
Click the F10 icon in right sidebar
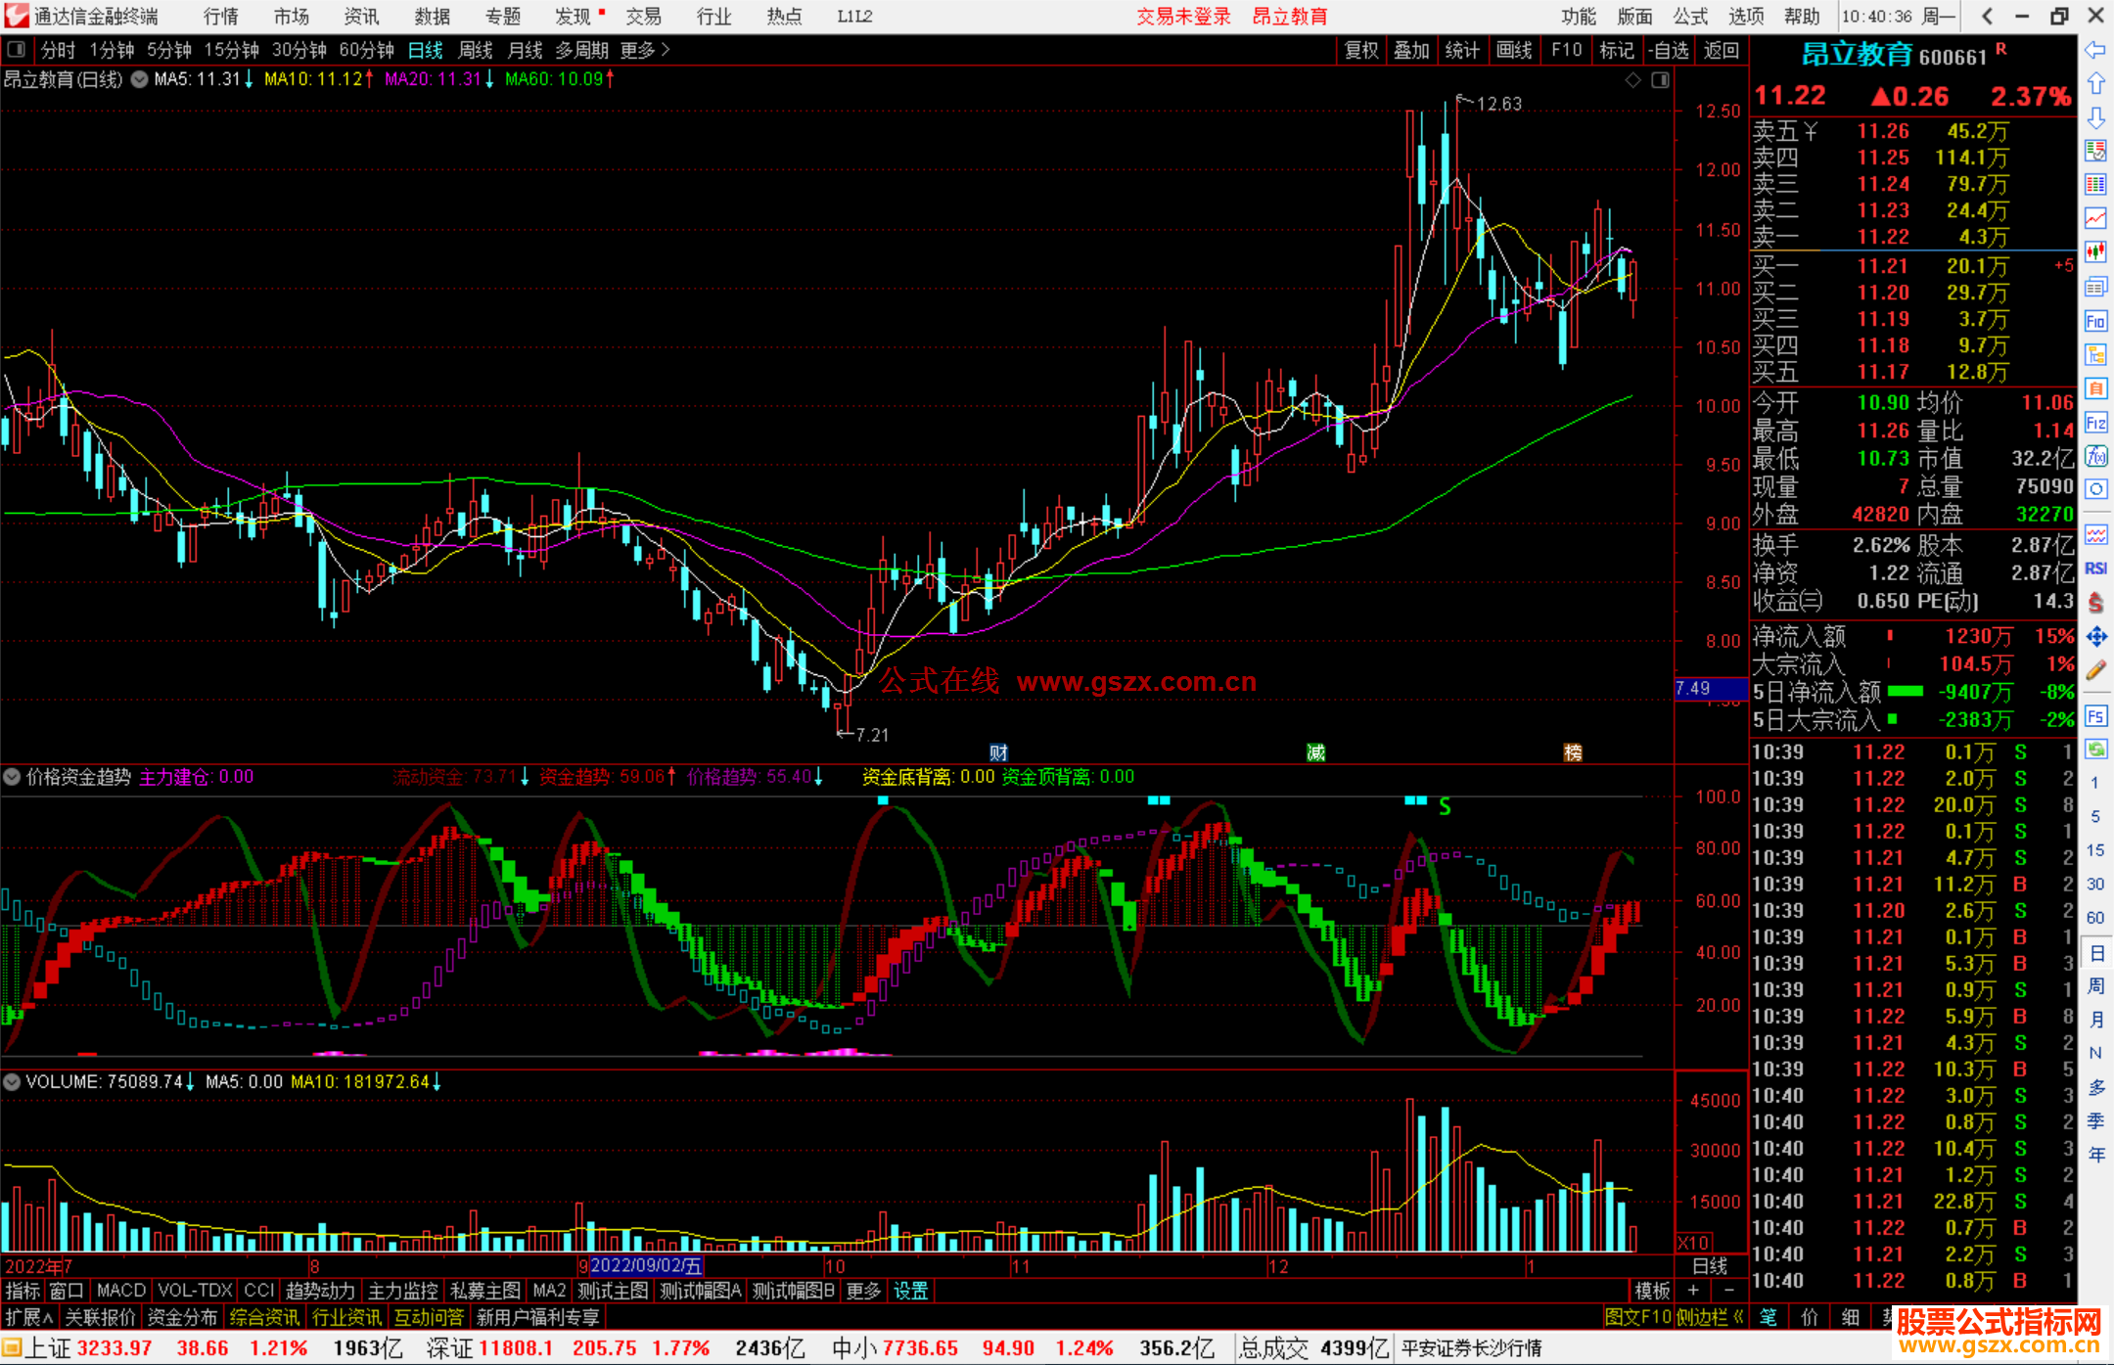[2095, 321]
